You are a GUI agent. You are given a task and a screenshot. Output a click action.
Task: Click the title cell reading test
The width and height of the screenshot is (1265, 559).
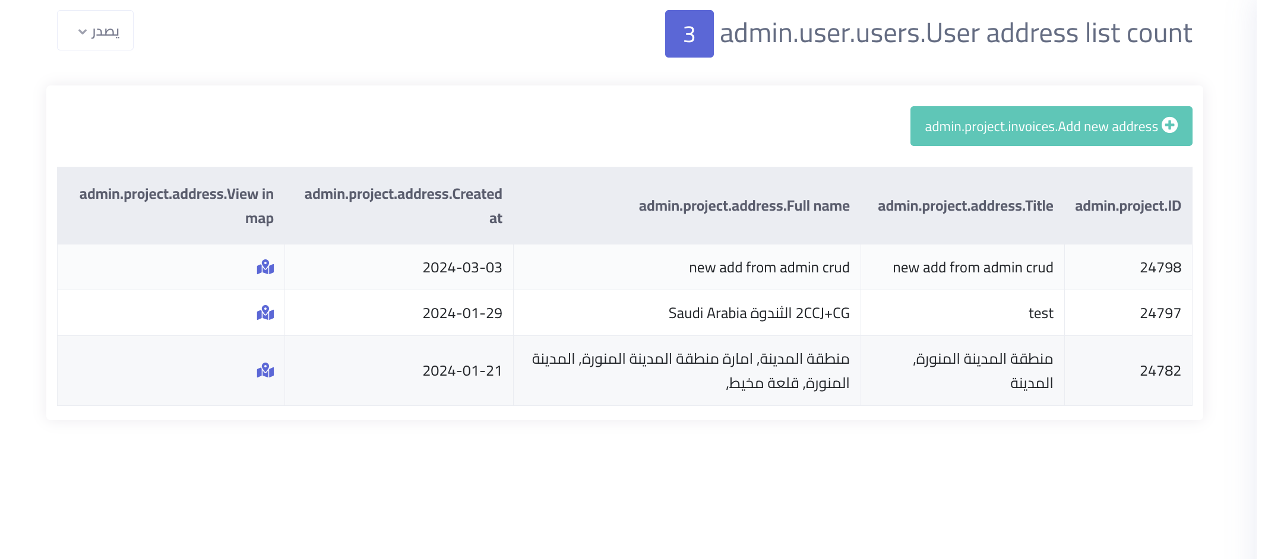[1041, 313]
